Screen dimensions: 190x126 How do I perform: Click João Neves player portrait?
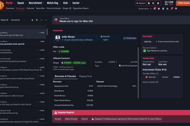tap(58, 38)
